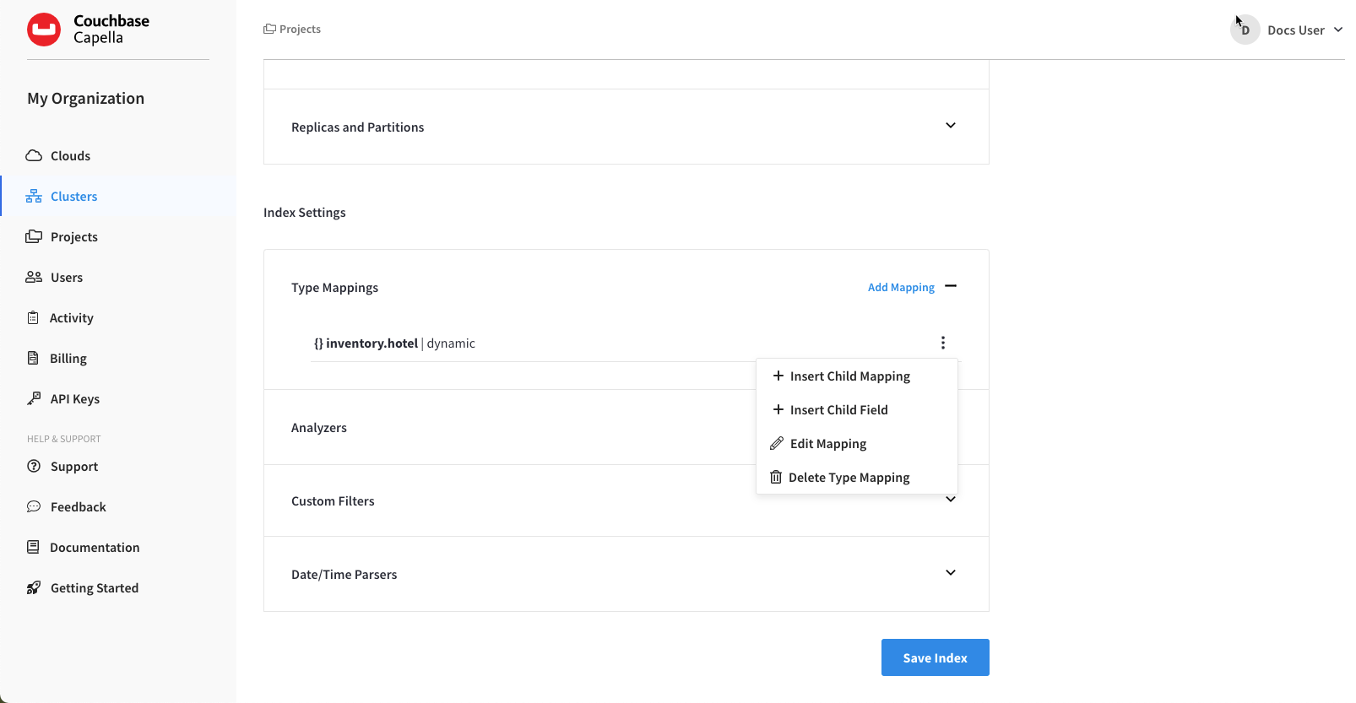Click the Documentation page icon

pos(33,548)
